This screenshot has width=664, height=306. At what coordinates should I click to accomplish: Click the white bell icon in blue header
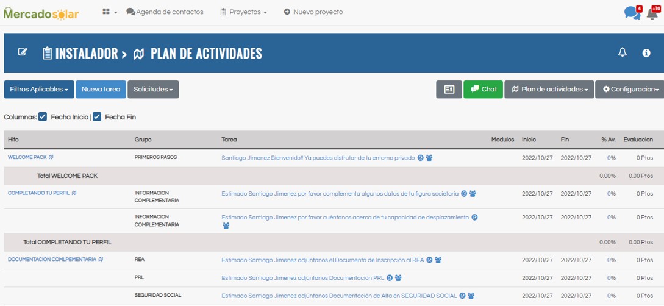click(623, 53)
